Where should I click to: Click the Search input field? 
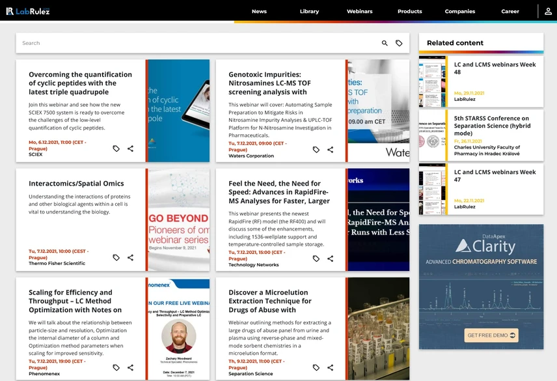point(199,43)
